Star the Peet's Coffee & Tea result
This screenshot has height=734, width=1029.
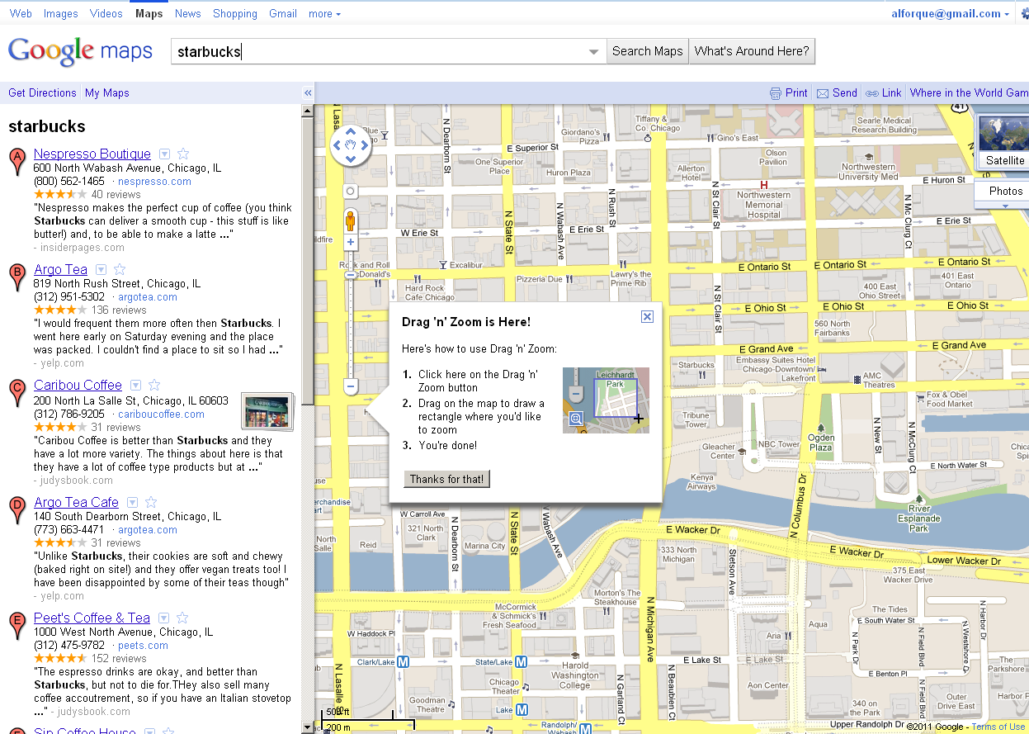pyautogui.click(x=182, y=618)
